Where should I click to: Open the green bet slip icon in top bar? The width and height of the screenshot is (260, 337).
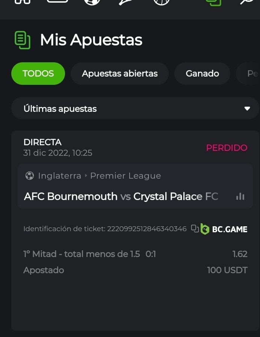213,2
